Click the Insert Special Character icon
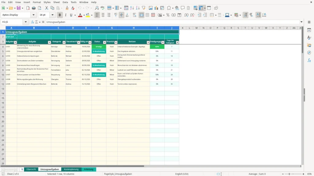The height and width of the screenshot is (176, 314). (169, 8)
